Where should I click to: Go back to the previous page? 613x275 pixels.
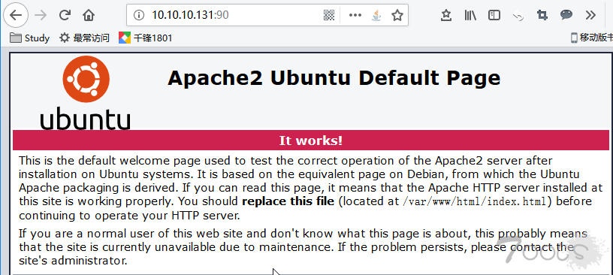click(15, 15)
